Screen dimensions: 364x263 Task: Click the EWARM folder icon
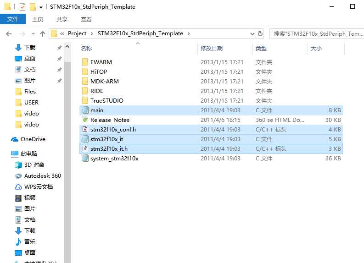coord(85,62)
